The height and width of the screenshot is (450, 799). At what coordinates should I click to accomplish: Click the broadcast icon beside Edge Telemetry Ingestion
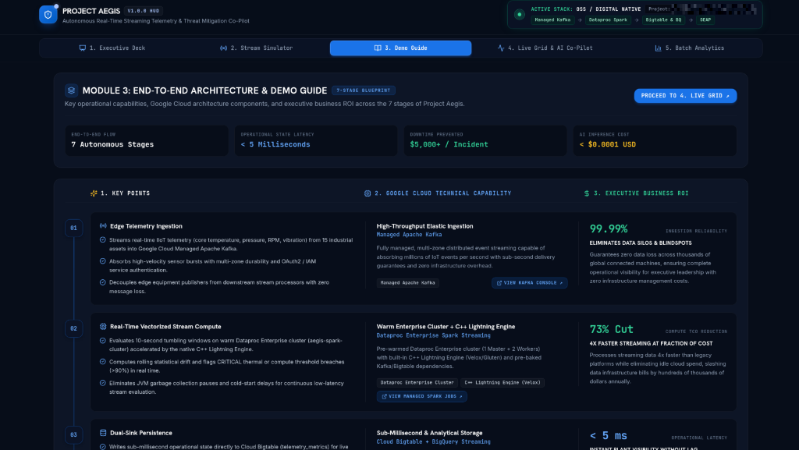tap(103, 226)
